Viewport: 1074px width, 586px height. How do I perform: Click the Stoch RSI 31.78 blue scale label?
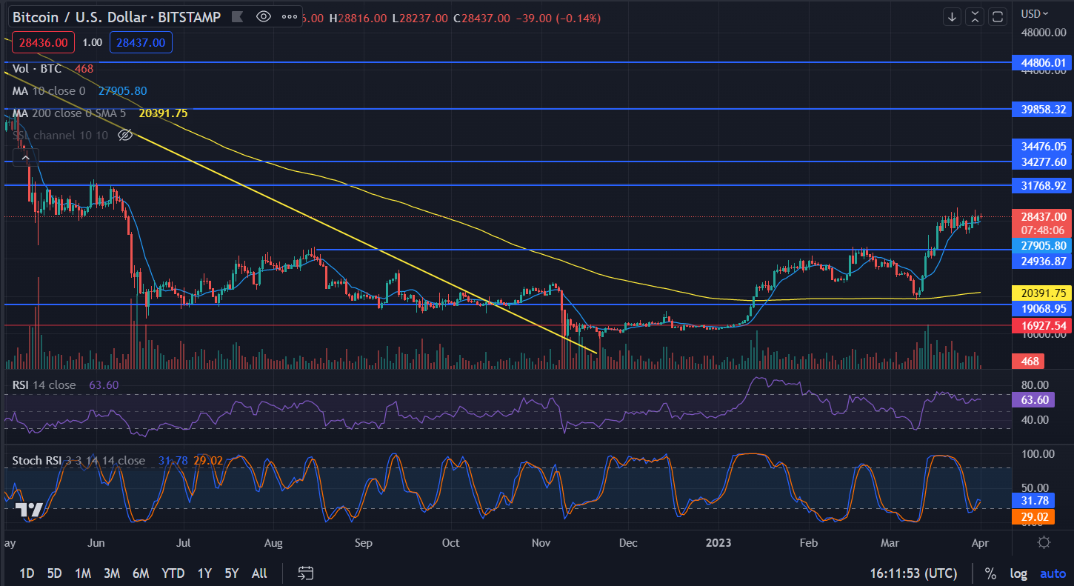point(1033,501)
